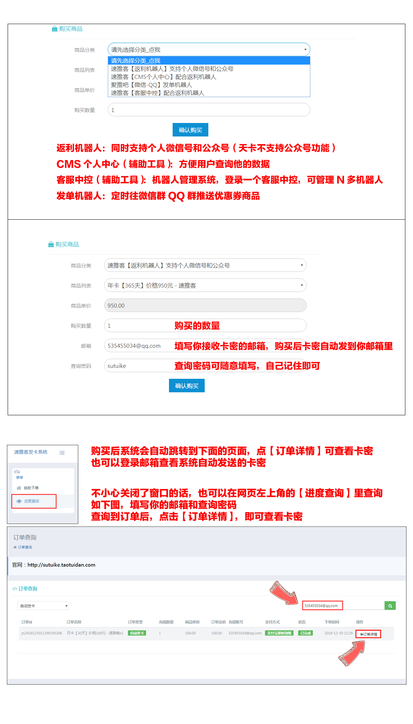
Task: Click the 充值账号 cell 535455034@qq.com in the row
Action: click(245, 633)
